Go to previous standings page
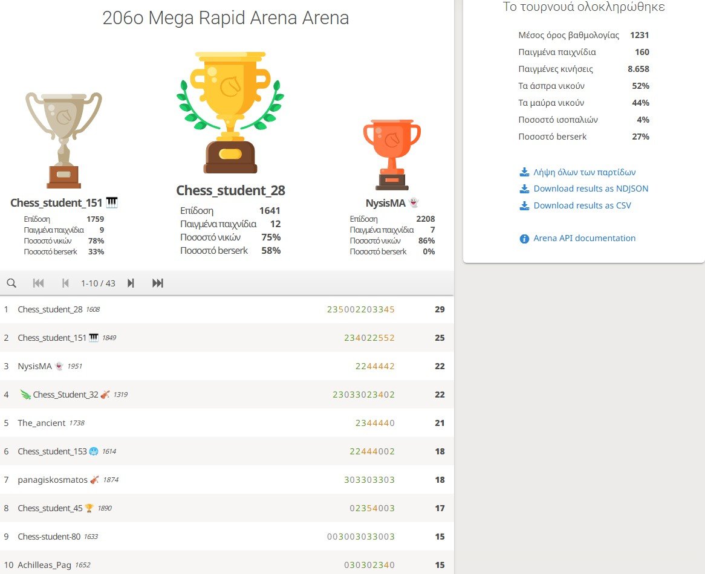The image size is (705, 574). pos(65,283)
